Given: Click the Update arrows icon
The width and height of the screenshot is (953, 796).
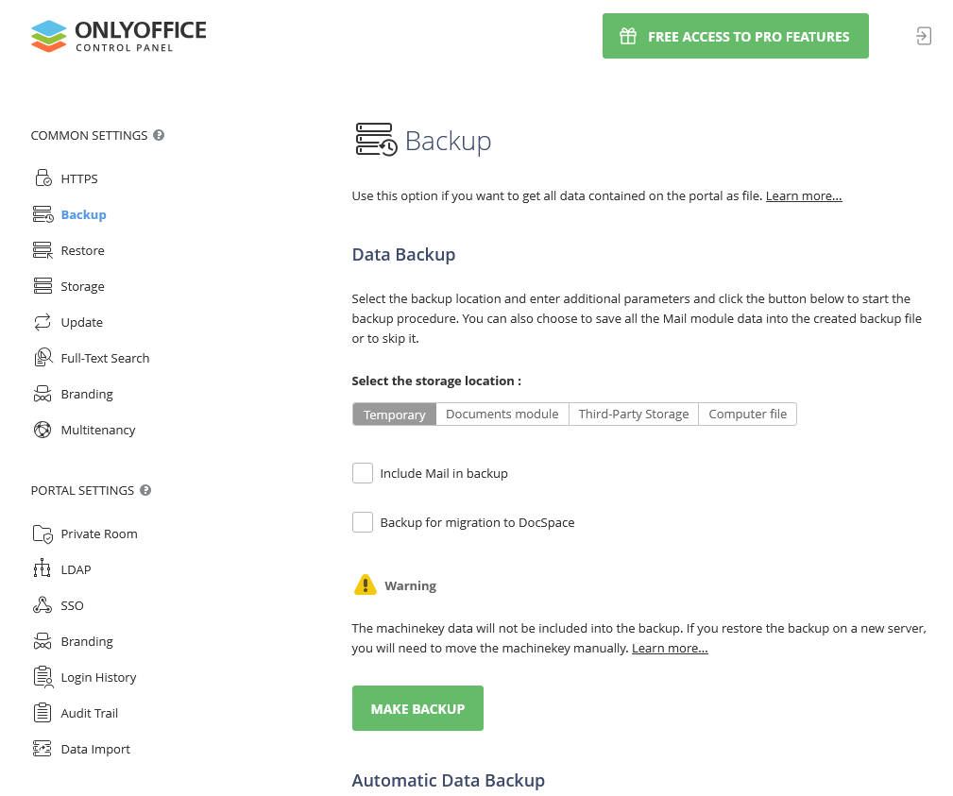Looking at the screenshot, I should pos(43,322).
